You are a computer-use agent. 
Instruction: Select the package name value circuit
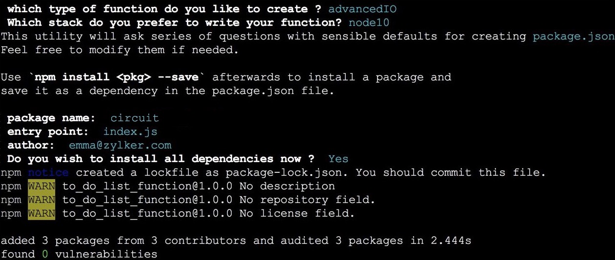pyautogui.click(x=135, y=118)
